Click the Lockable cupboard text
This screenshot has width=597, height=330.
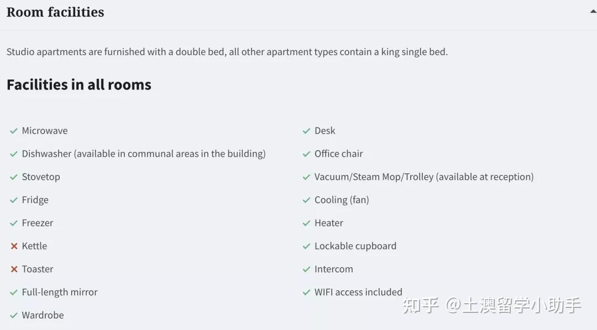pyautogui.click(x=355, y=246)
